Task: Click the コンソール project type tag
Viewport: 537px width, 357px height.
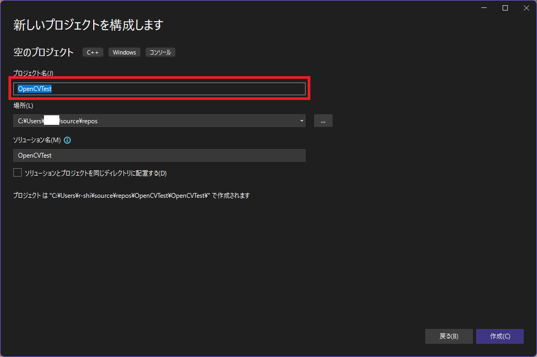Action: [160, 52]
